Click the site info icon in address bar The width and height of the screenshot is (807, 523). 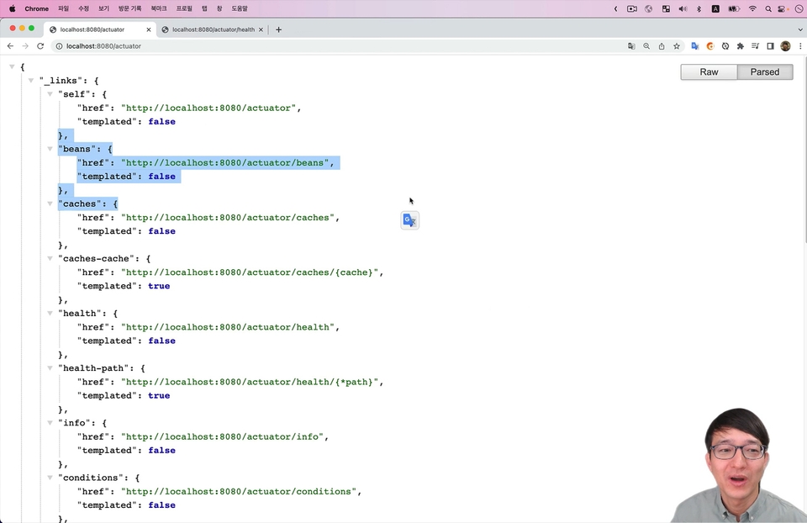[x=59, y=45]
